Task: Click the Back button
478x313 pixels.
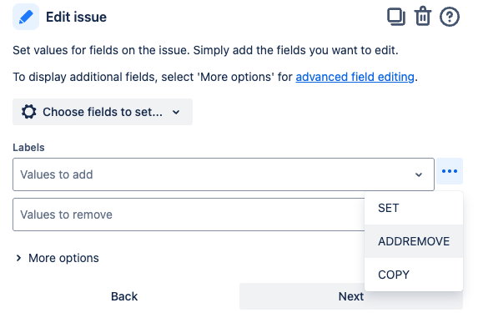Action: 124,296
